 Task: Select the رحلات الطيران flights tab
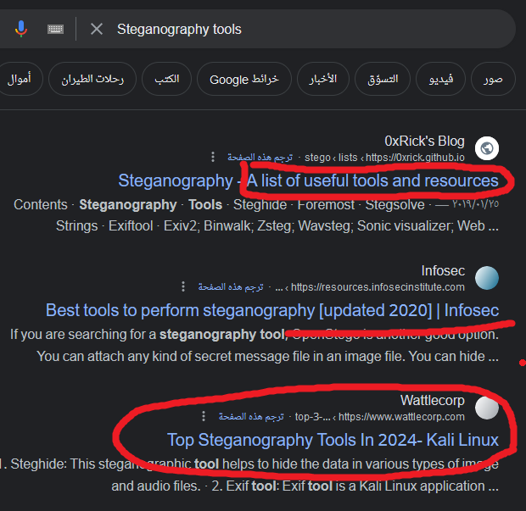click(92, 79)
